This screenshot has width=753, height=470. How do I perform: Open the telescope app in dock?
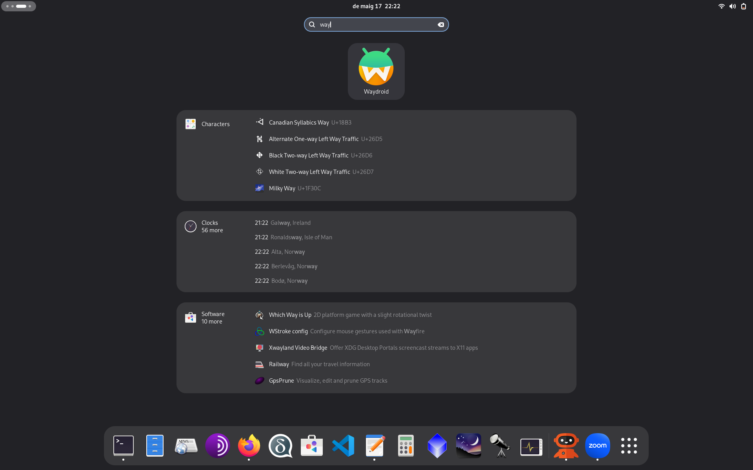[500, 446]
